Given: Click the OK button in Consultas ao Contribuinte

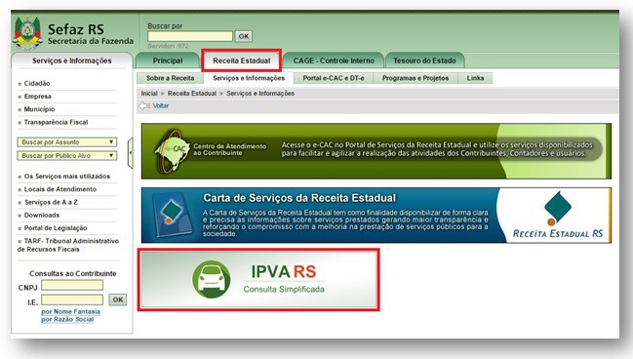Looking at the screenshot, I should (x=118, y=299).
